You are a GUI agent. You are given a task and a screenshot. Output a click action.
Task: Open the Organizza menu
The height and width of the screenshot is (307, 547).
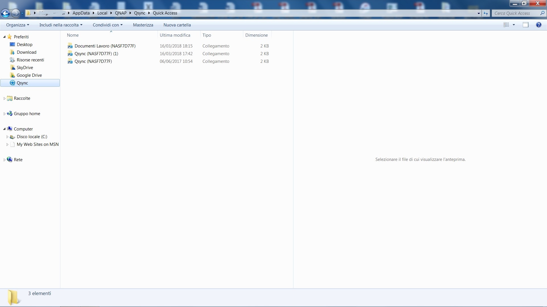17,25
